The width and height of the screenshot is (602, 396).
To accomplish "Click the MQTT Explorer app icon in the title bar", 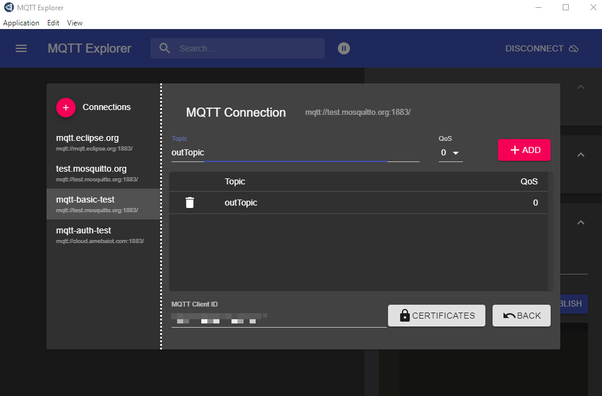I will click(x=8, y=8).
